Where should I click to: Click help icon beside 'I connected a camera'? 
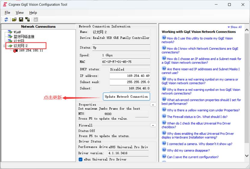pos(164,143)
